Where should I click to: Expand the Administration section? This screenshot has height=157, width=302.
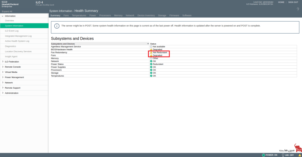(3, 93)
